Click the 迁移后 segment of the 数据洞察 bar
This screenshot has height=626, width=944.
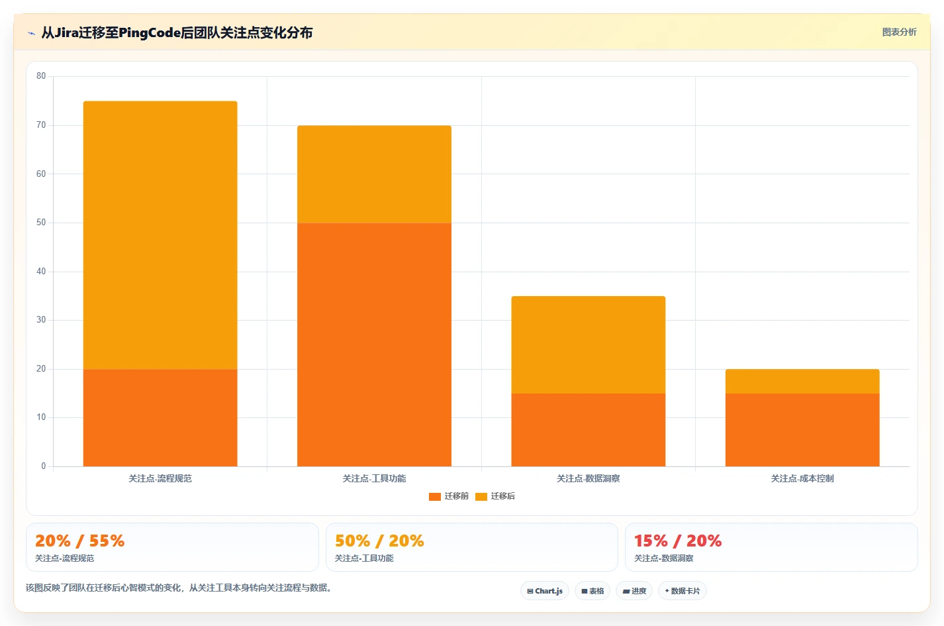click(x=589, y=345)
